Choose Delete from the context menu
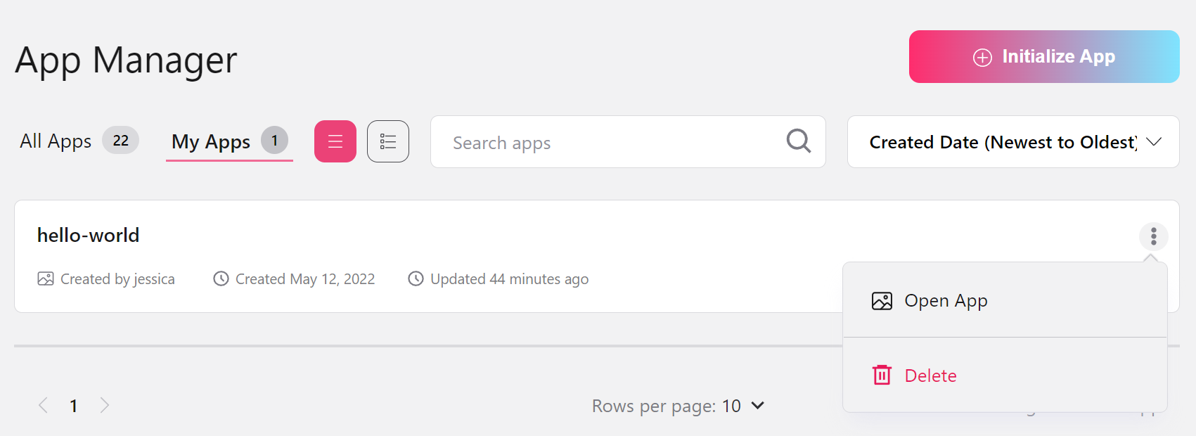Viewport: 1196px width, 436px height. coord(930,376)
